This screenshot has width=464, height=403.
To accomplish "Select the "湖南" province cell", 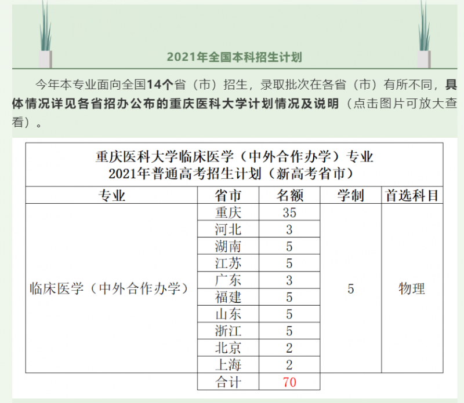I will click(x=228, y=246).
